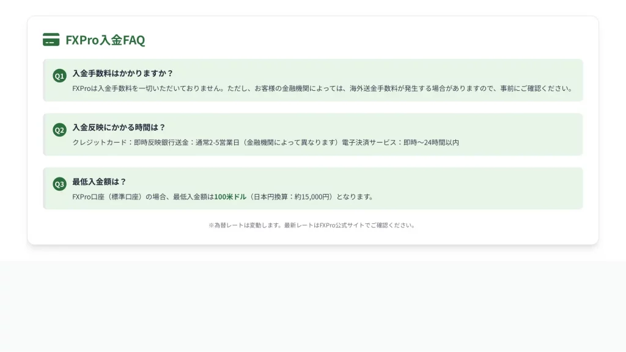Screen dimensions: 626x352
Task: Click the bold 100米ドル amount
Action: tap(230, 197)
